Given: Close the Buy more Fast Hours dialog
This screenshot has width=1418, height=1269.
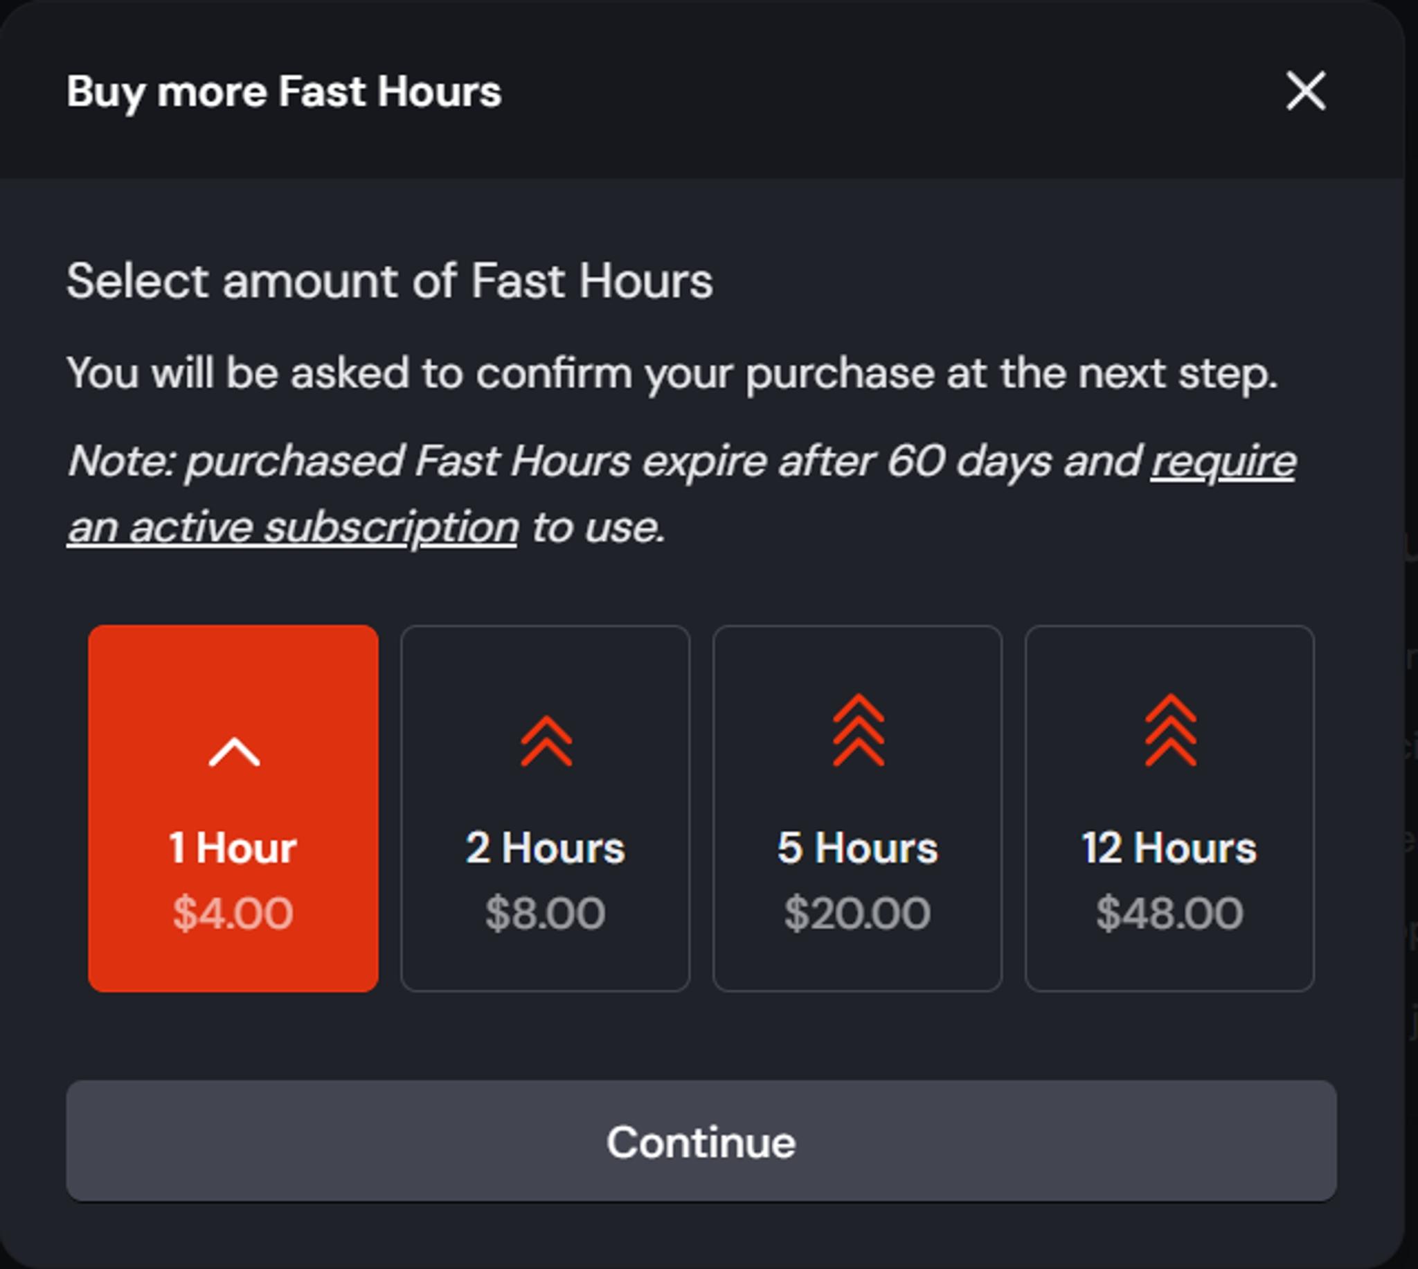Looking at the screenshot, I should pyautogui.click(x=1306, y=91).
